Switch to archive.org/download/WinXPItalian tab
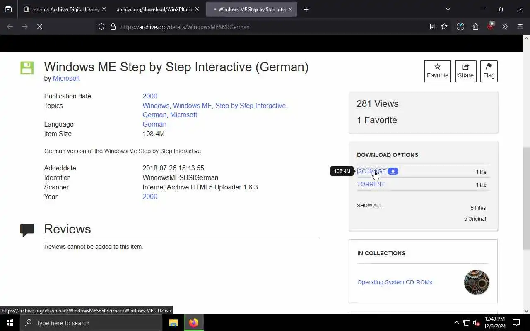This screenshot has height=331, width=530. tap(154, 9)
